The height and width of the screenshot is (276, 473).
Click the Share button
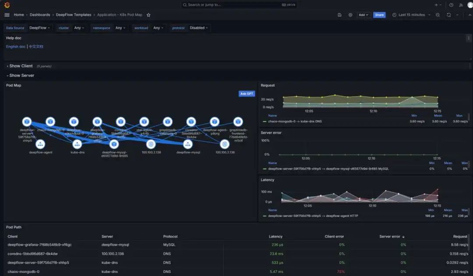click(x=379, y=15)
